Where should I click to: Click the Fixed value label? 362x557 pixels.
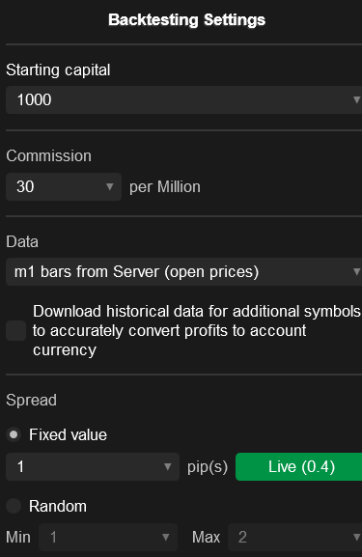pos(68,434)
